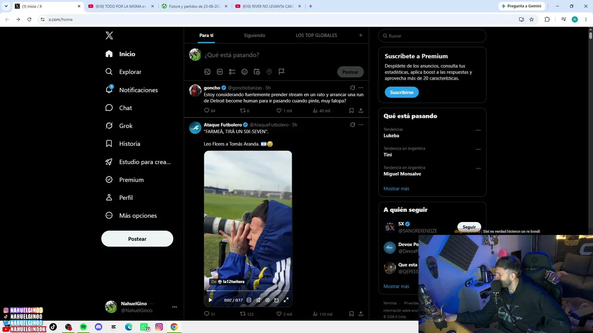593x333 pixels.
Task: Switch to the Siguiendo tab
Action: tap(254, 35)
